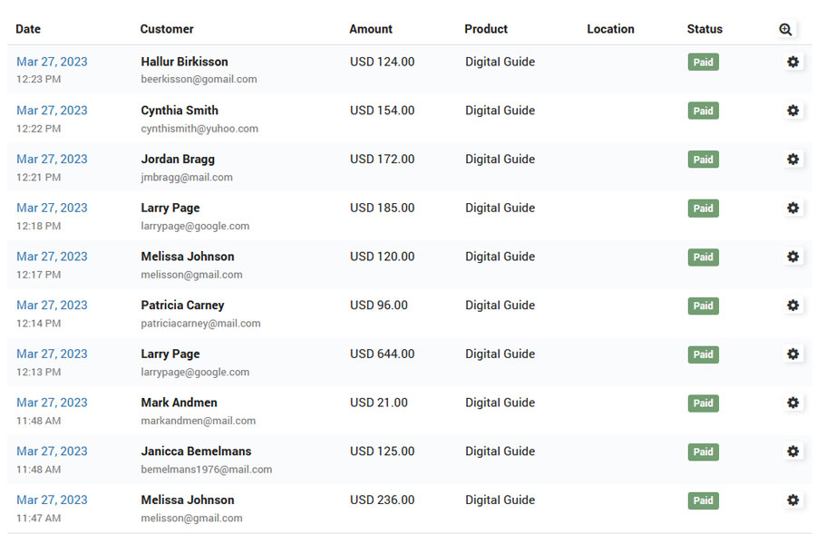
Task: Click the magnifier search icon in the table header
Action: [785, 29]
